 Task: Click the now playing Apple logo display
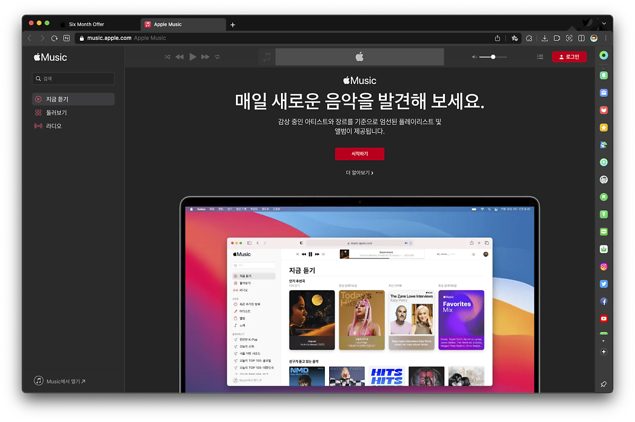tap(360, 57)
